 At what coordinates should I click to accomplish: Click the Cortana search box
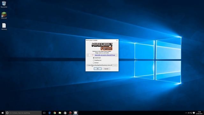click(23, 113)
